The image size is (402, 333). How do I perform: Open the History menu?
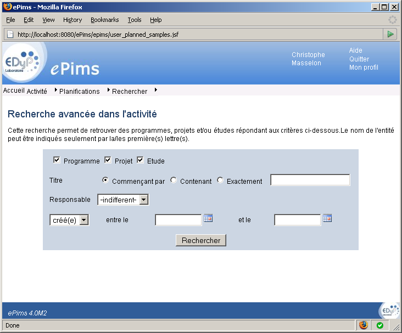pyautogui.click(x=72, y=20)
